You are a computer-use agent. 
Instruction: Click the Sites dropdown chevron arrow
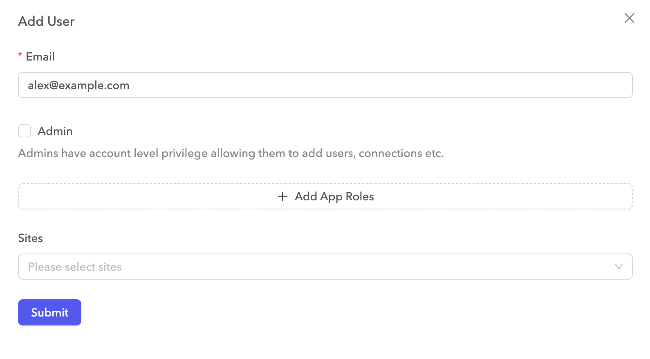click(619, 267)
